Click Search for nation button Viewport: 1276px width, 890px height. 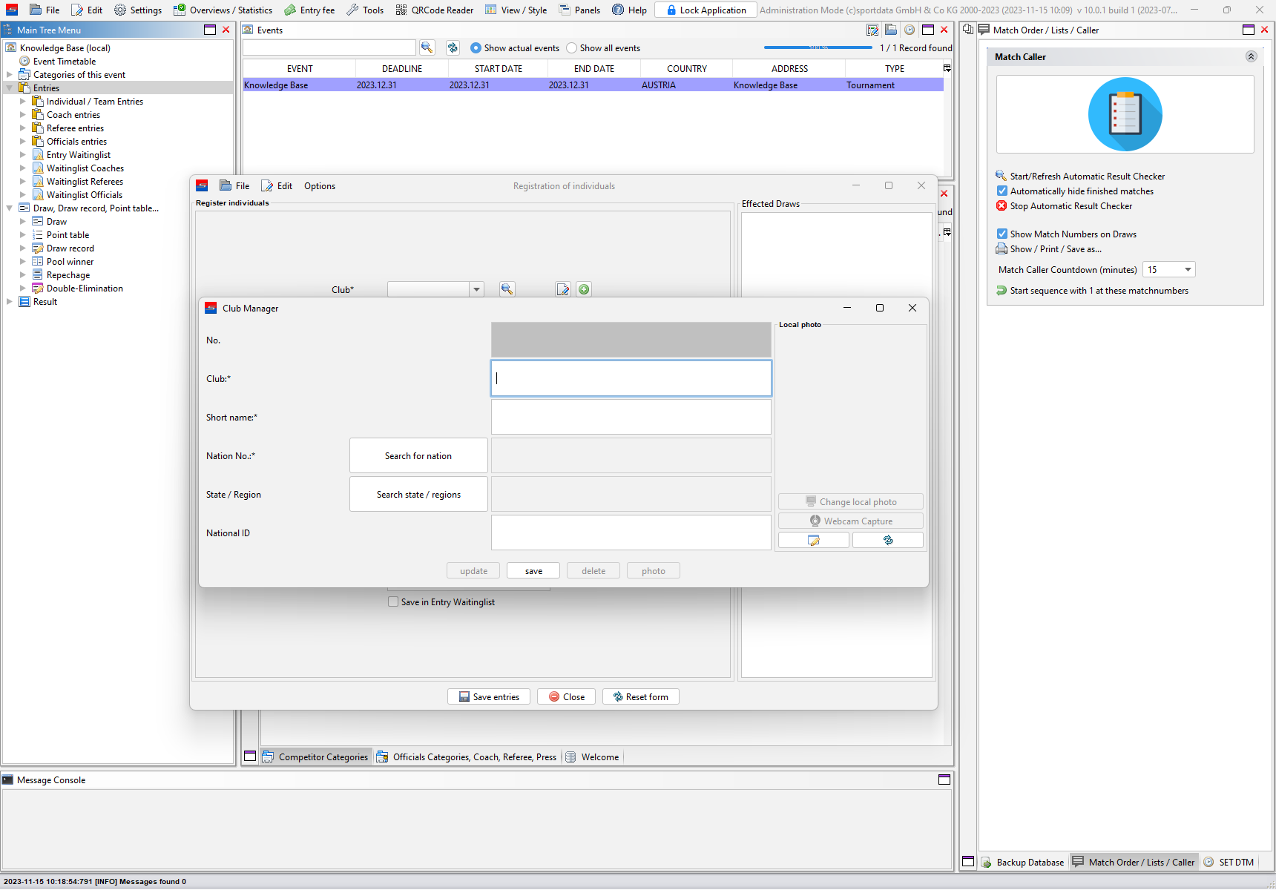pos(418,456)
